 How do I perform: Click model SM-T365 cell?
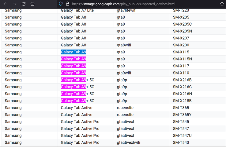181,108
